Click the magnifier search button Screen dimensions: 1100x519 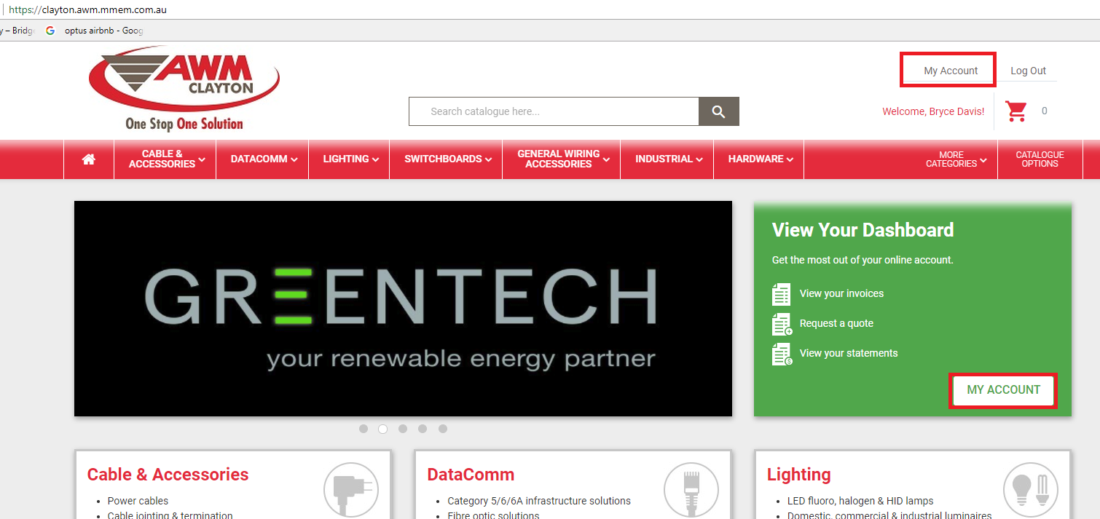click(x=719, y=111)
